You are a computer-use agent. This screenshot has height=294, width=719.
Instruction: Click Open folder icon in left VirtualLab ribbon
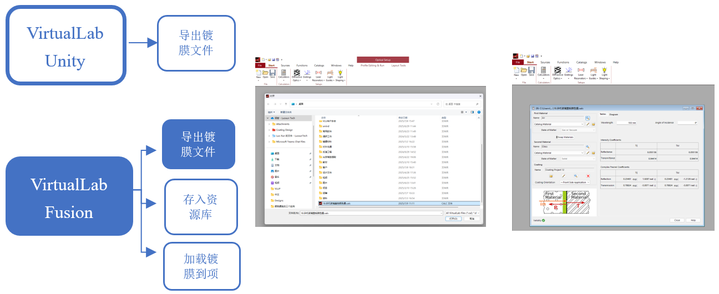click(x=265, y=72)
